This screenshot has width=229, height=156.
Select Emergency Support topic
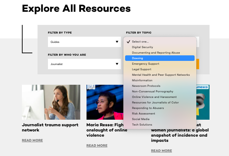[160, 64]
